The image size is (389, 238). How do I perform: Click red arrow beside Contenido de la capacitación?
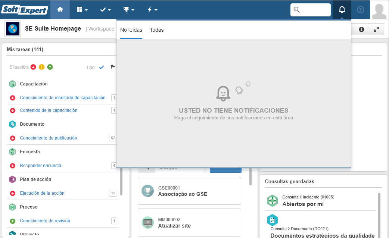(12, 110)
